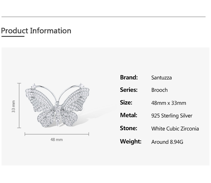The image size is (211, 183).
Task: Click the horizontal width dimension line
Action: 57,134
